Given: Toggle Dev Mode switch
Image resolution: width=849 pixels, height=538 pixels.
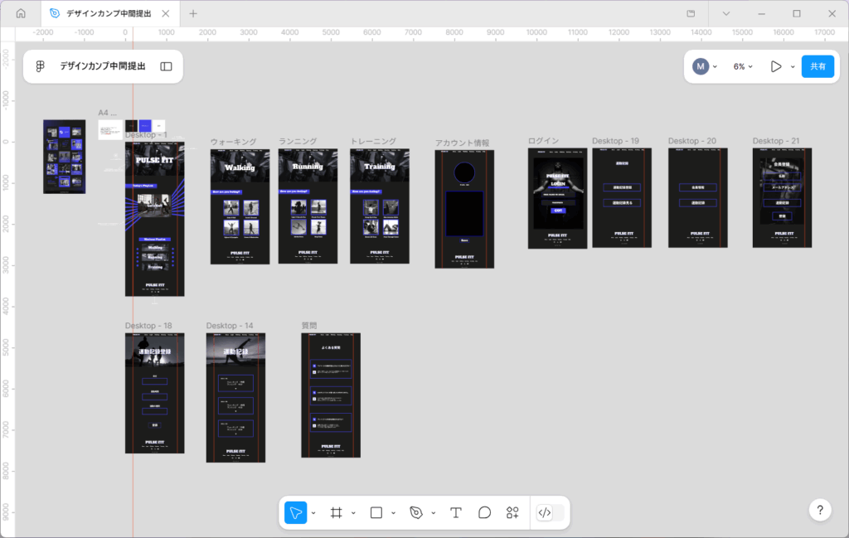Looking at the screenshot, I should pos(551,512).
